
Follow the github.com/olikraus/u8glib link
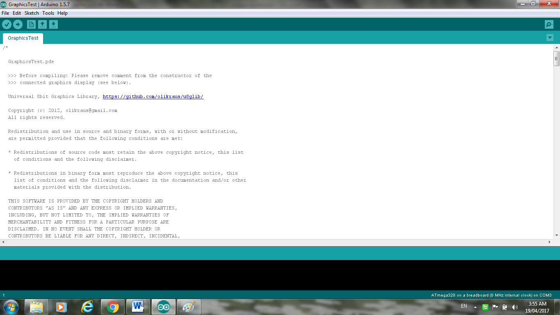[x=153, y=97]
